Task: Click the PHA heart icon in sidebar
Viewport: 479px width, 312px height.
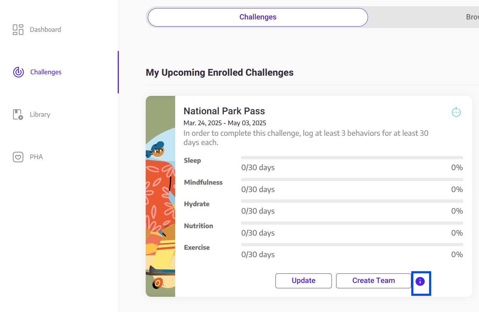Action: click(x=18, y=157)
